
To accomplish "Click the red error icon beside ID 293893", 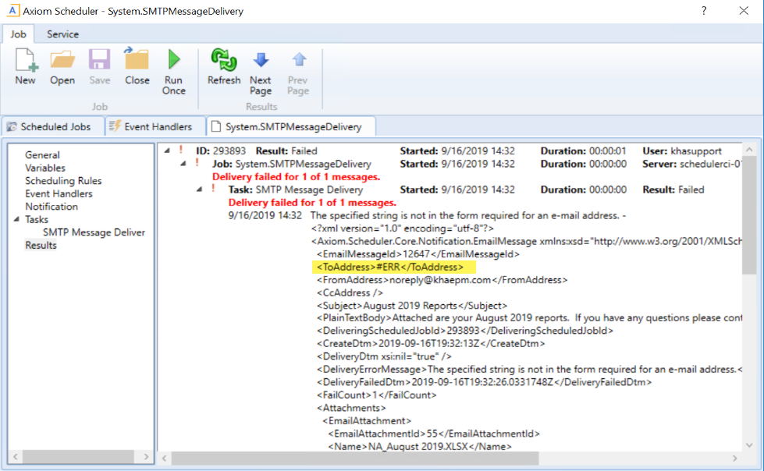I will pos(181,150).
